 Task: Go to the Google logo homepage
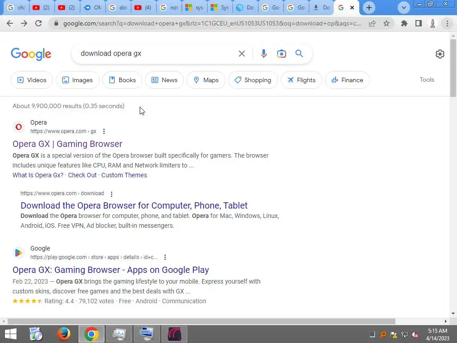[x=31, y=54]
